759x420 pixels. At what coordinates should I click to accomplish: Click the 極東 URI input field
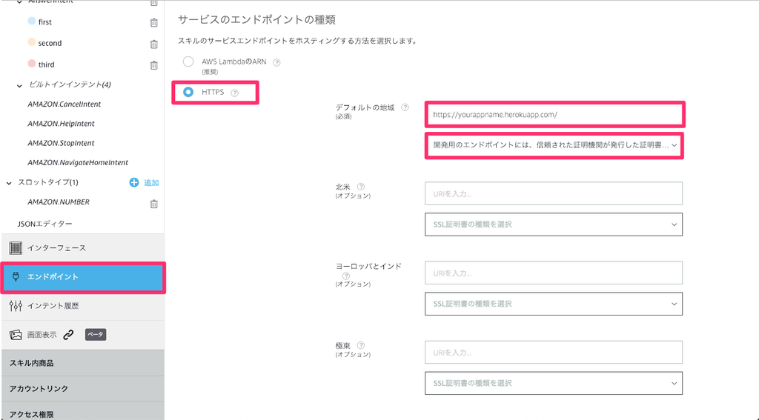click(554, 353)
